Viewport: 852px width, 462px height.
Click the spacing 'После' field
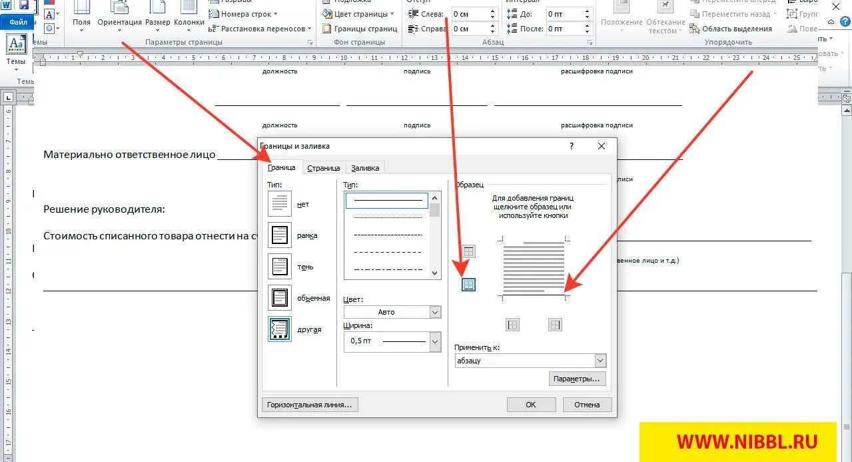[x=569, y=29]
